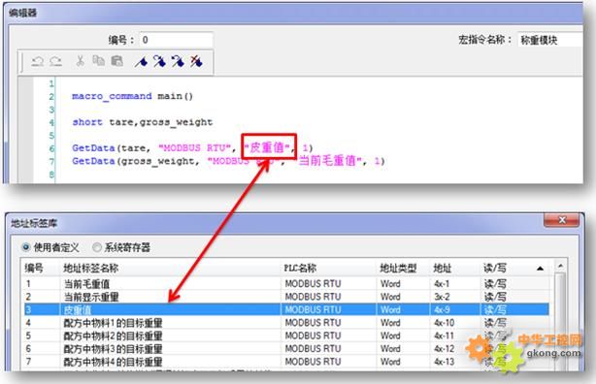The width and height of the screenshot is (596, 384).
Task: Click the 宏指令名称 field with 称重模块
Action: coord(550,40)
